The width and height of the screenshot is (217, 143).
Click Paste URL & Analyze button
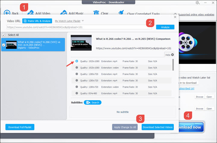pos(37,21)
